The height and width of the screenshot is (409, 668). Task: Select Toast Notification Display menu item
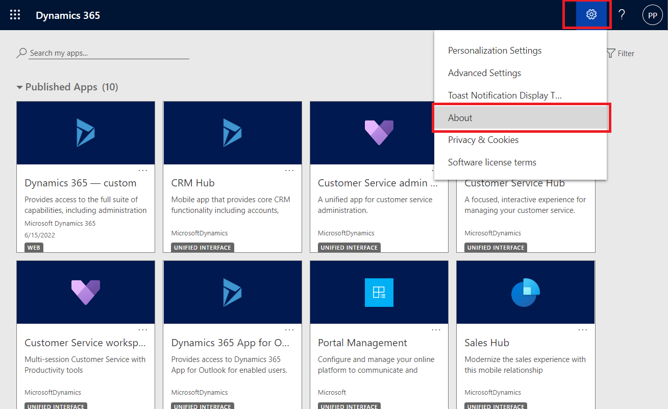click(521, 95)
